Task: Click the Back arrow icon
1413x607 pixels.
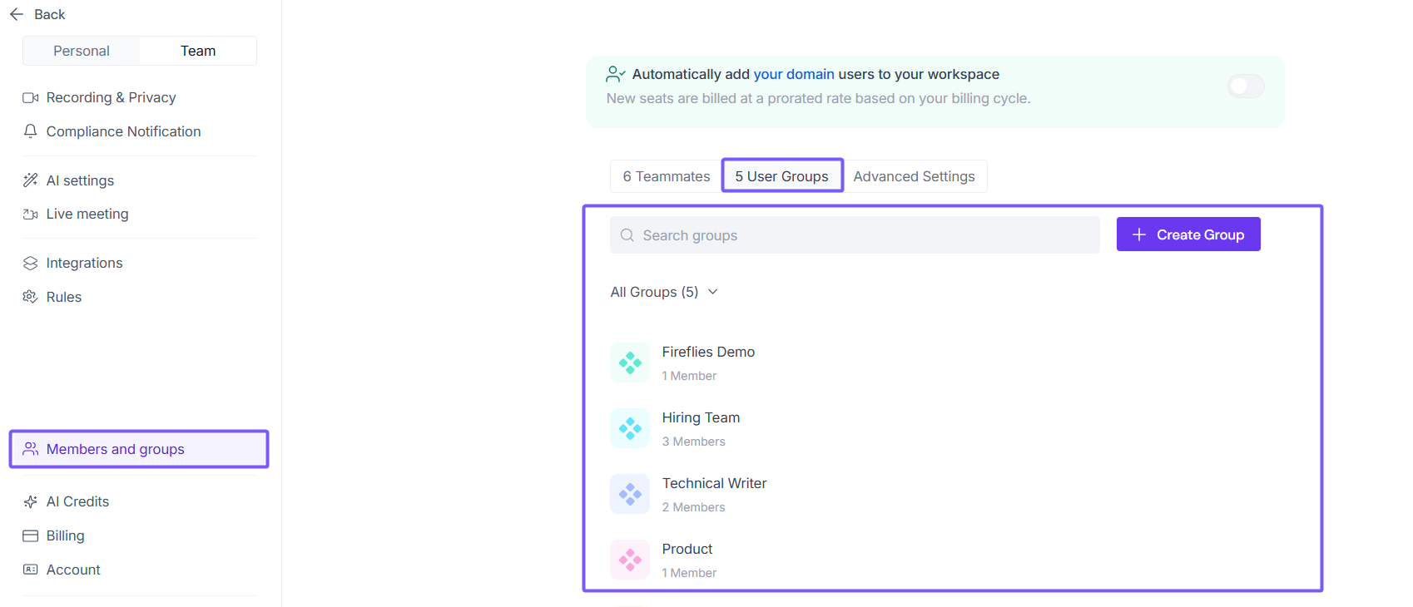Action: click(x=17, y=14)
